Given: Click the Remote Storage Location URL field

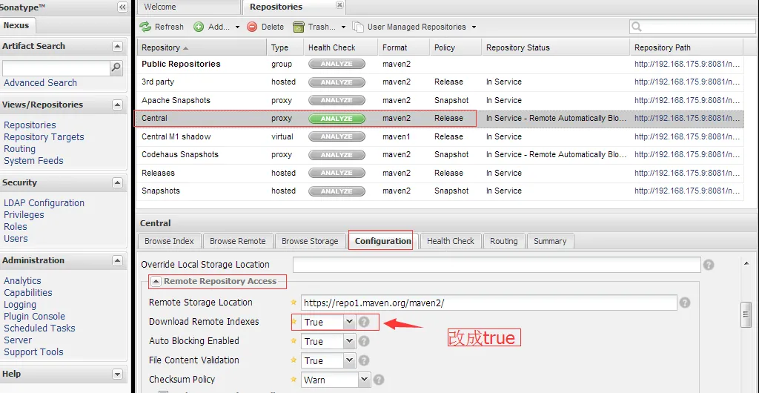Looking at the screenshot, I should 488,303.
